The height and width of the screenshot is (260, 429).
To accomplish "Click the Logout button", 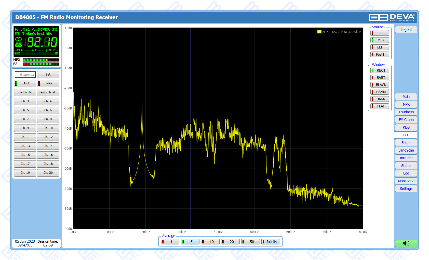I will [406, 30].
